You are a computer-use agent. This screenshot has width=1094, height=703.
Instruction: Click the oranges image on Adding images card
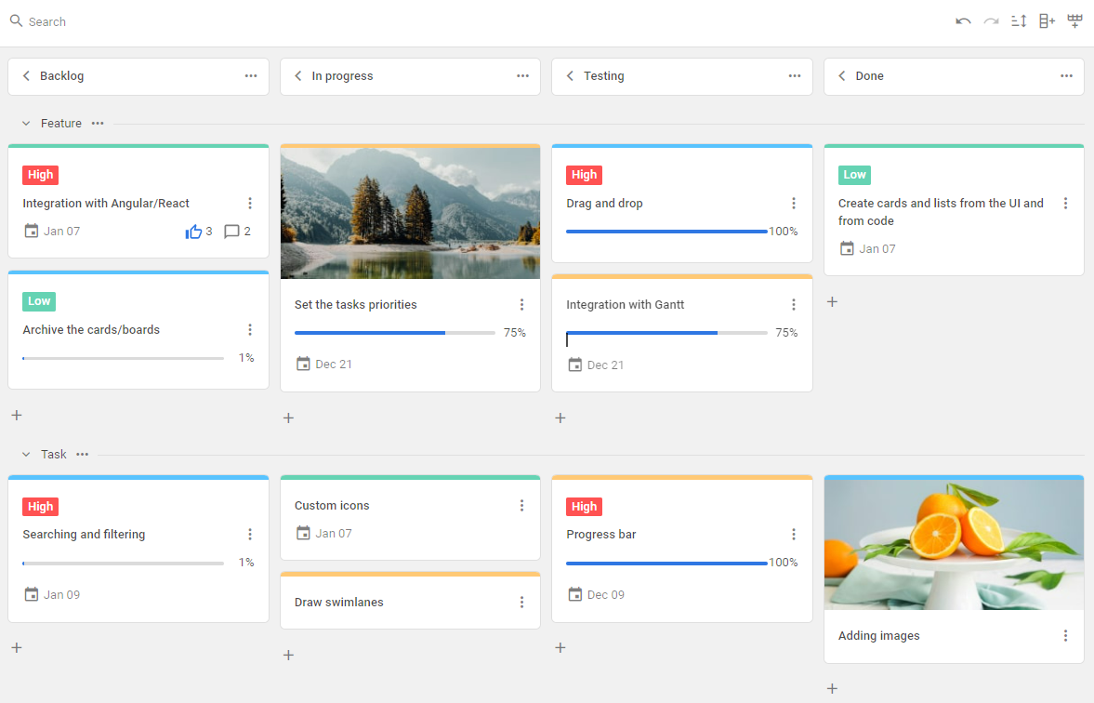click(954, 544)
